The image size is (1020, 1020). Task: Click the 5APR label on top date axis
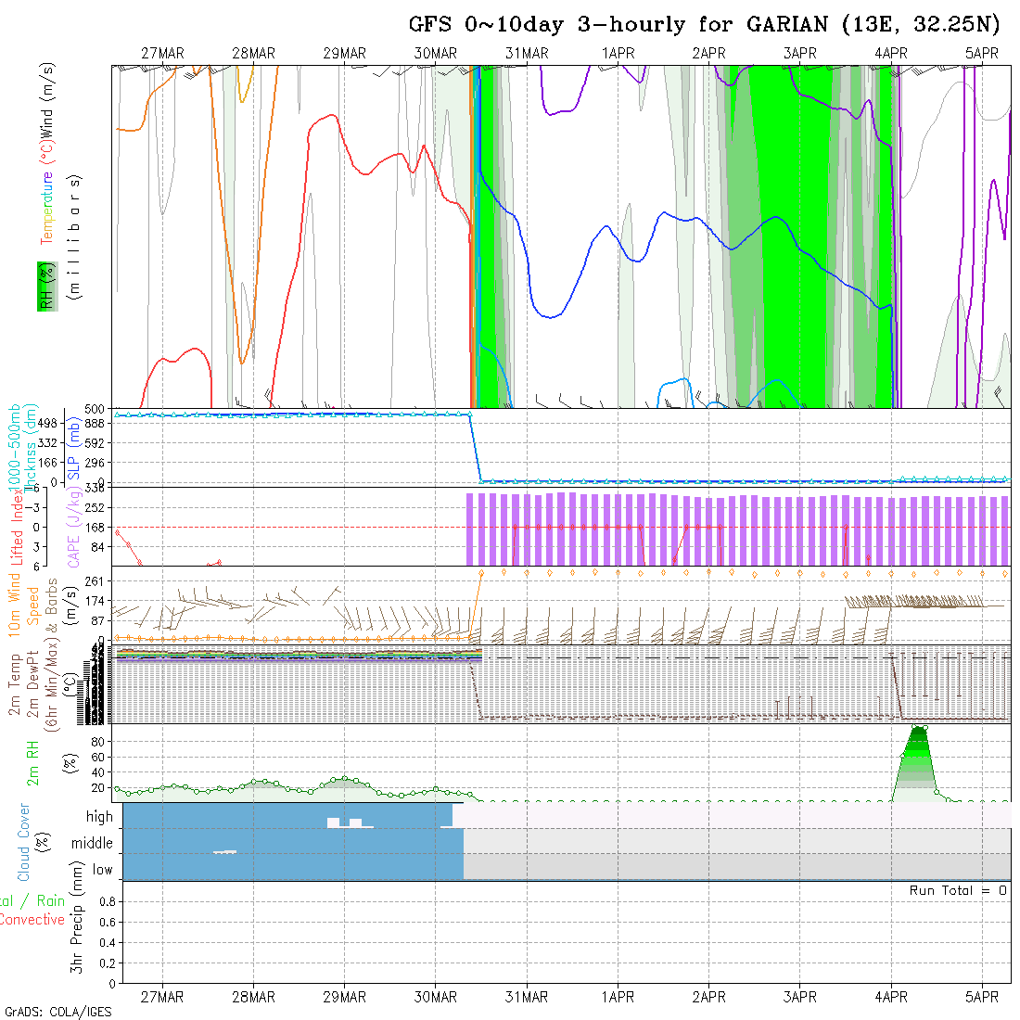pos(982,54)
